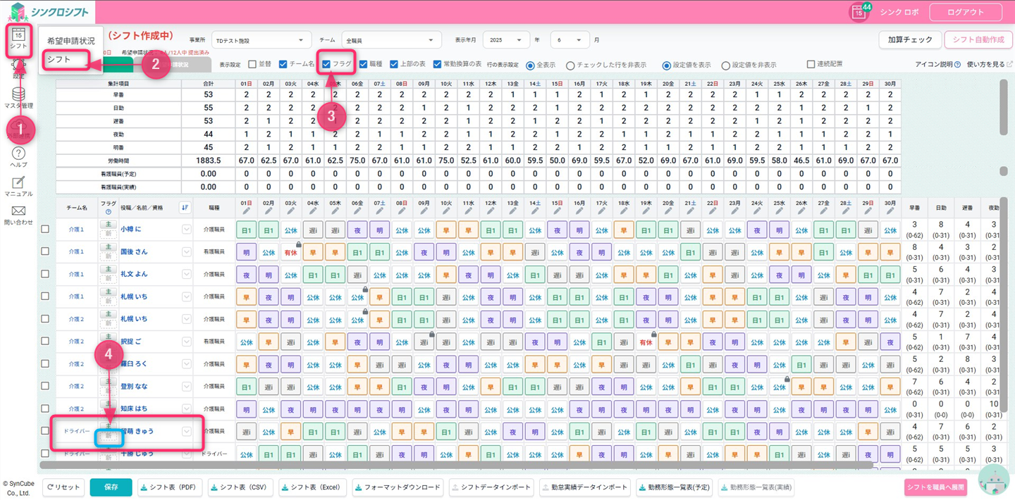Click the edit pencil under 08日 column header
This screenshot has height=500, width=1015.
coord(402,211)
